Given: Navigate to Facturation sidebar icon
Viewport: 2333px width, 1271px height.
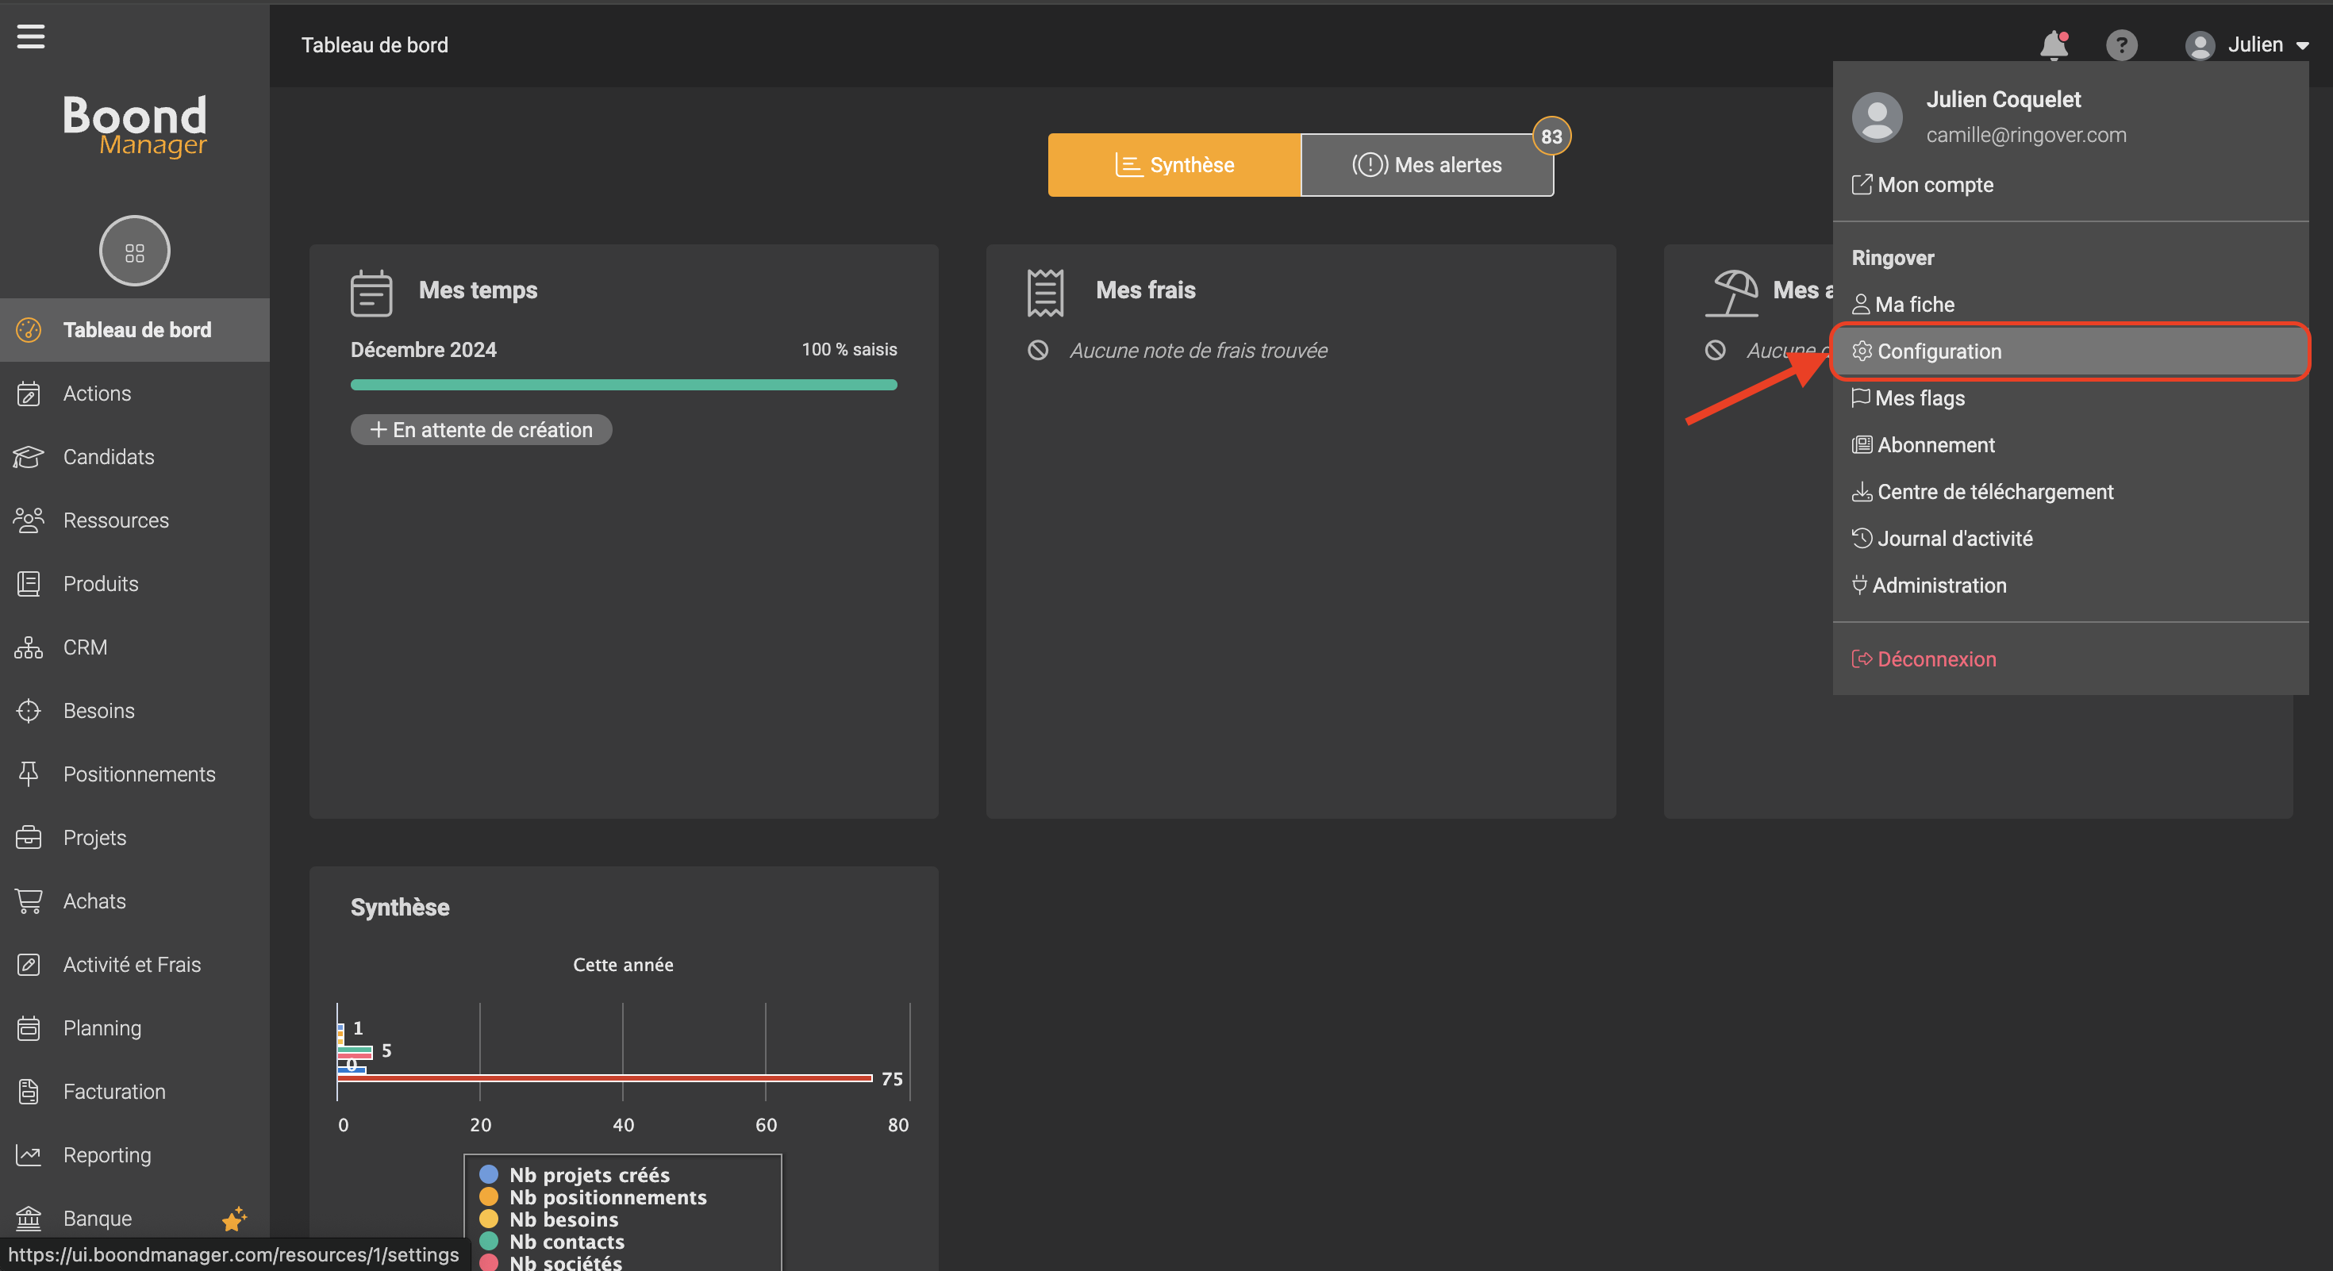Looking at the screenshot, I should pos(28,1091).
